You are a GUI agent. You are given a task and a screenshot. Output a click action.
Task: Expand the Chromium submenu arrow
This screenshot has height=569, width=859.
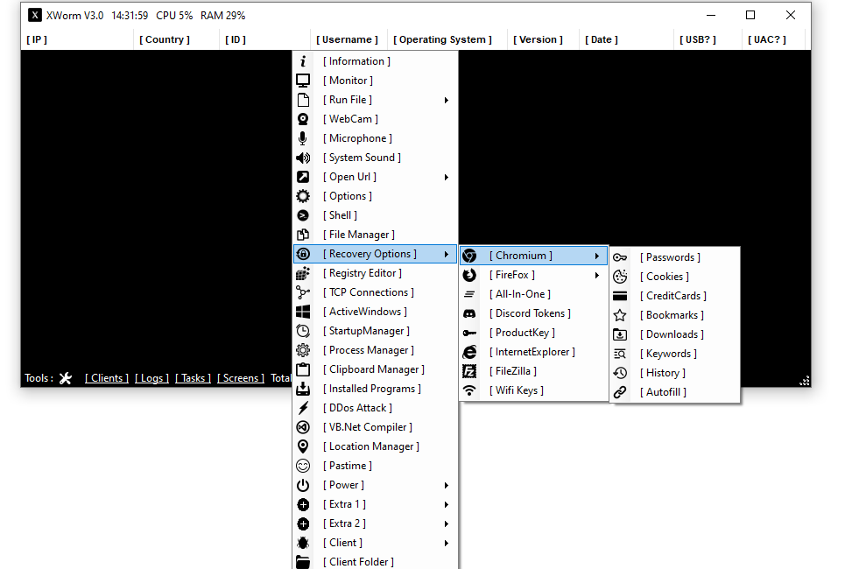(597, 256)
